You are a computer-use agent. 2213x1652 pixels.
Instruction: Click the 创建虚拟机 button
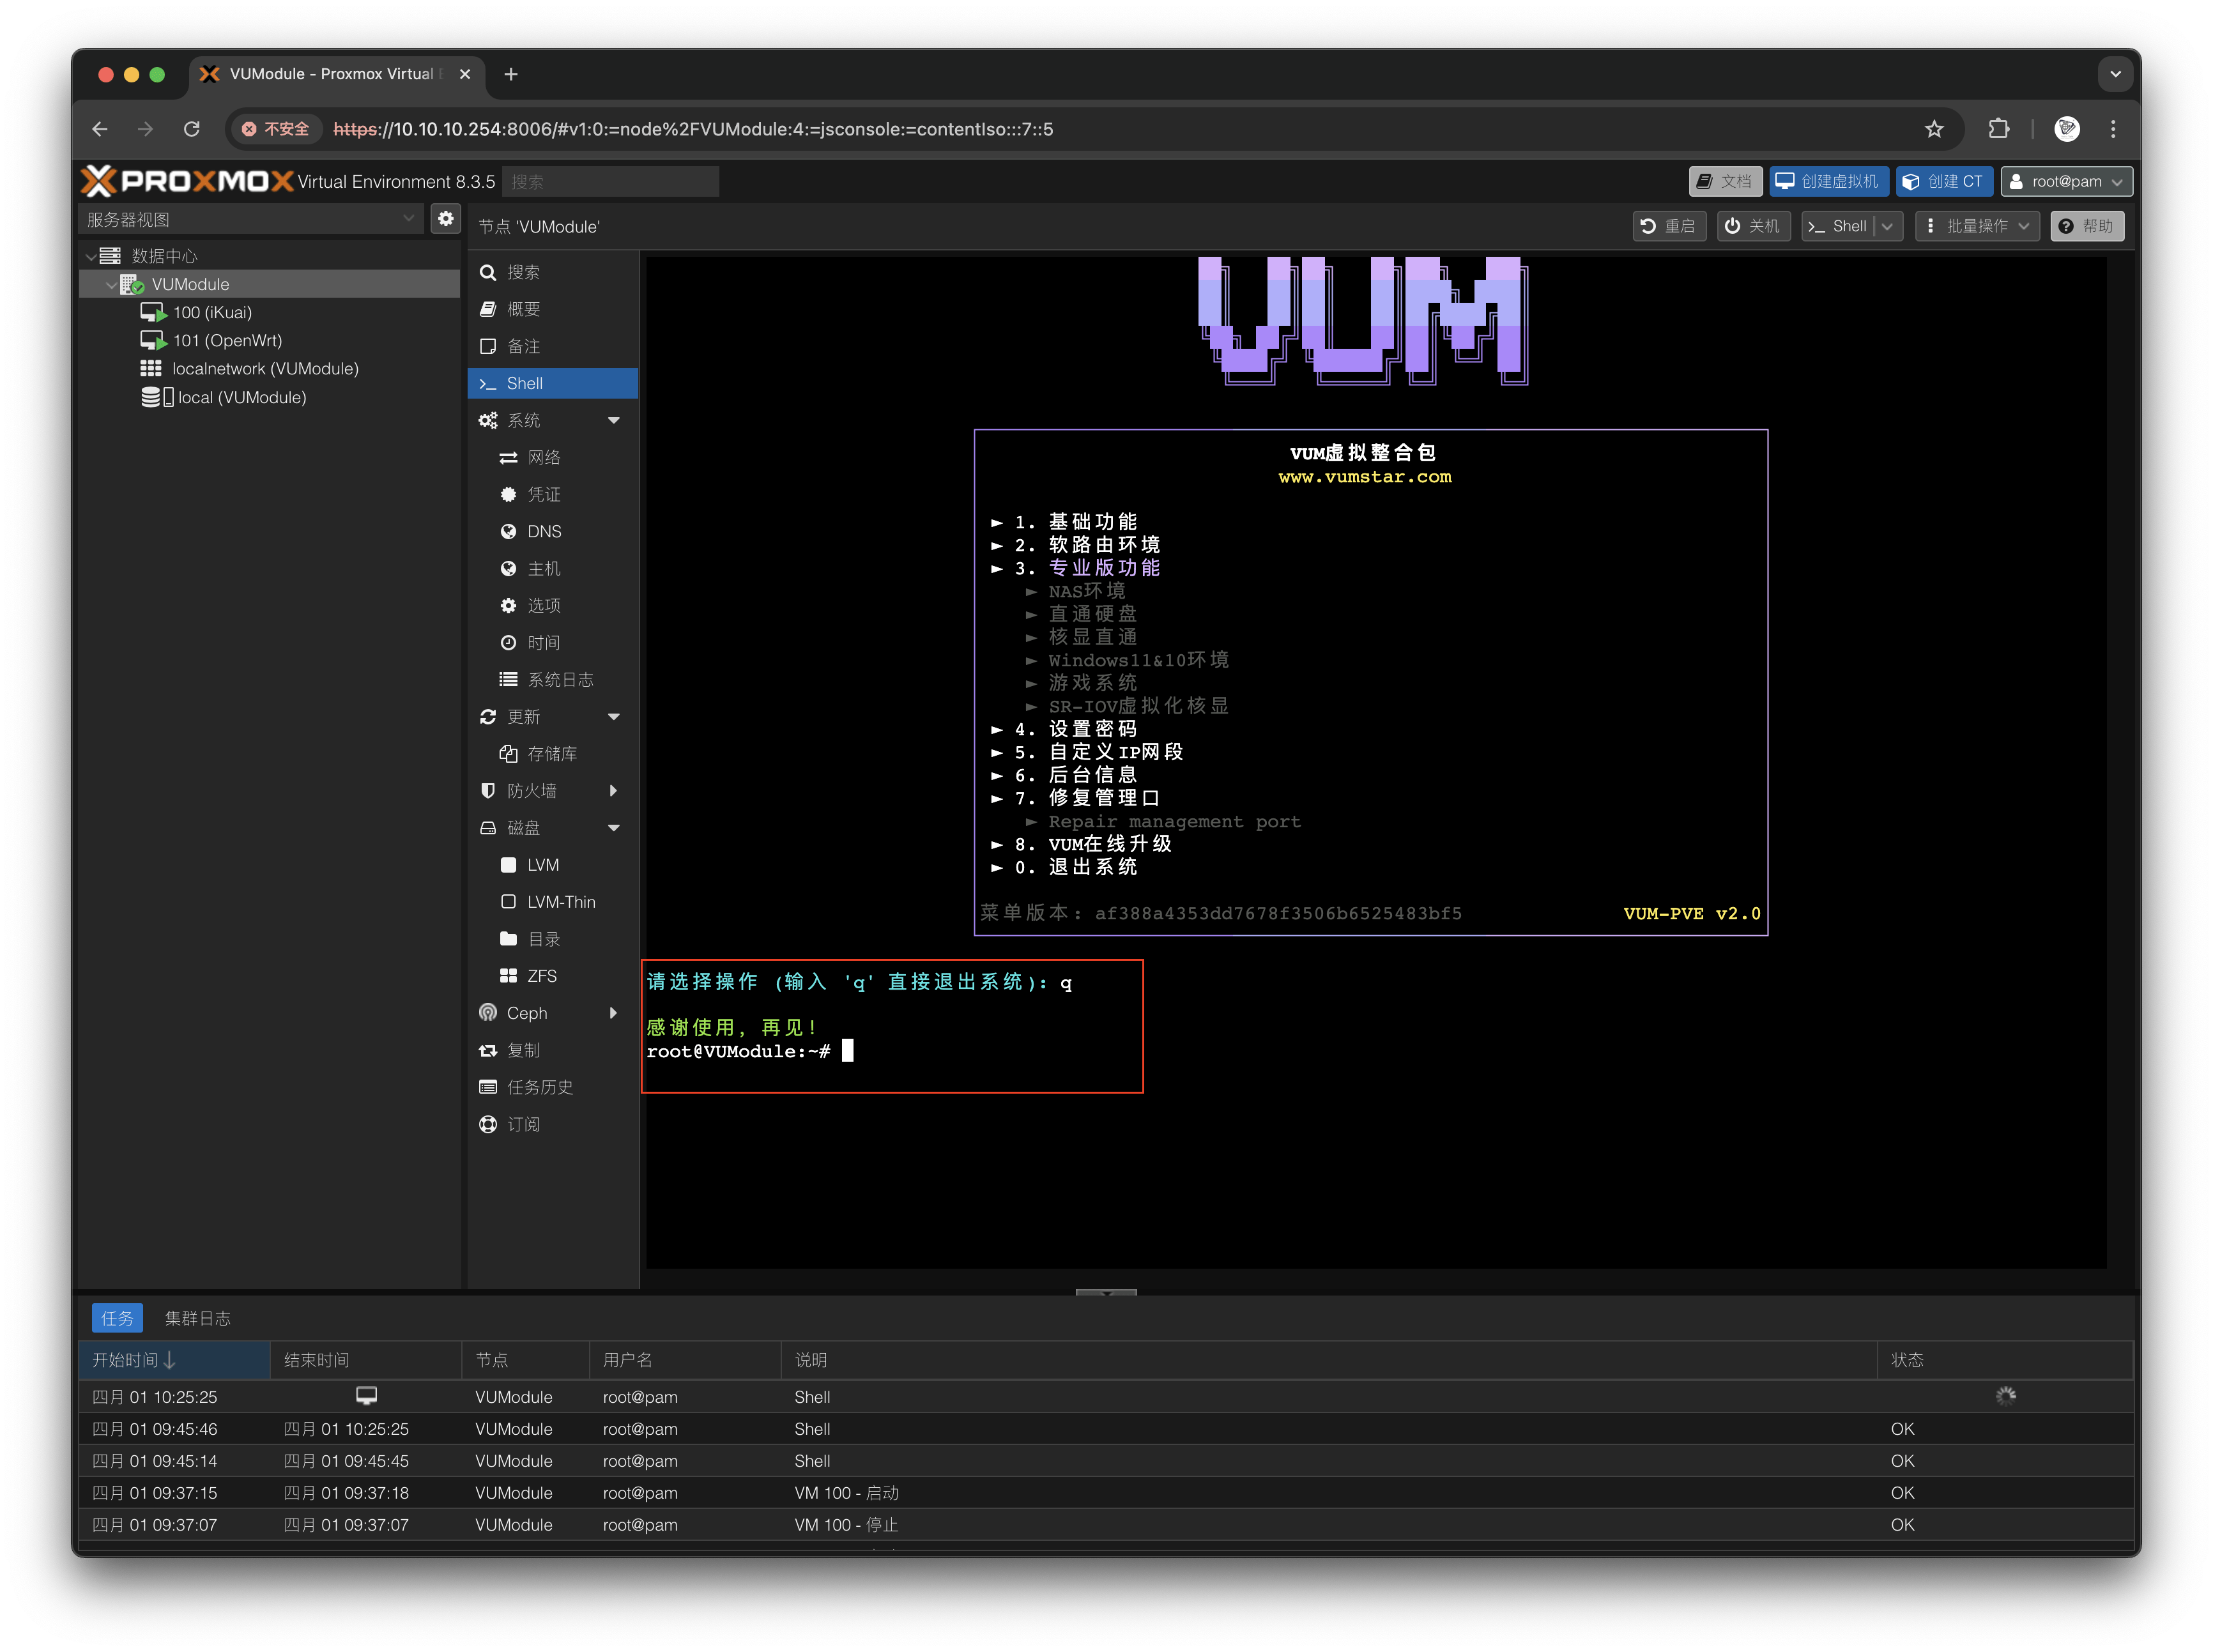(x=1831, y=181)
